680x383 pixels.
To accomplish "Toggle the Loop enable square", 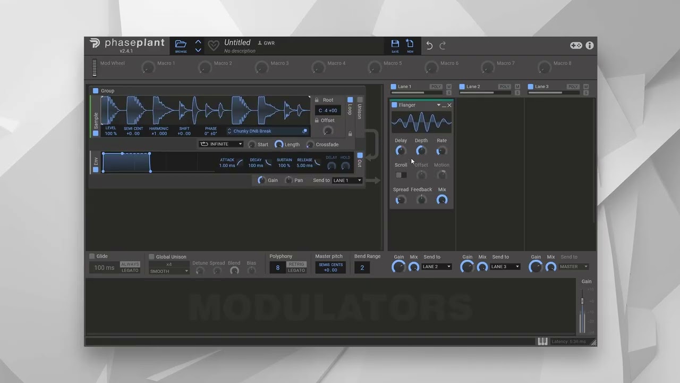I will [x=350, y=99].
